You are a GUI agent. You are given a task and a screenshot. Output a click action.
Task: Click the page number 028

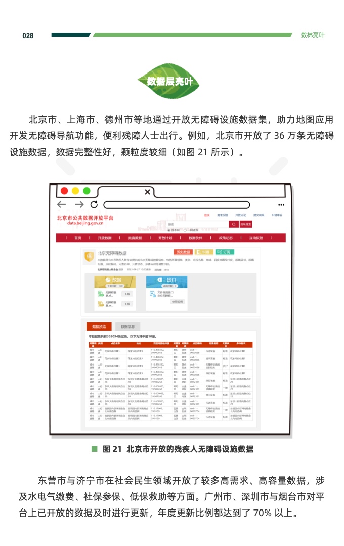point(28,35)
